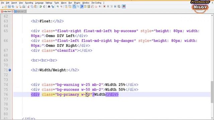Open the View menu
The height and width of the screenshot is (120, 214).
(x=21, y=3)
